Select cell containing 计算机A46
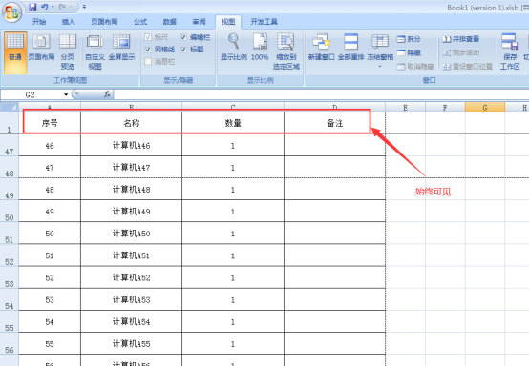Screen dimensions: 529x367 131,146
